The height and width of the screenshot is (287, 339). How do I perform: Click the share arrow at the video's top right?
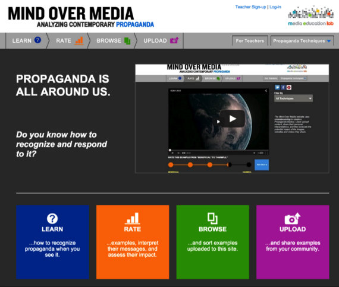(266, 91)
